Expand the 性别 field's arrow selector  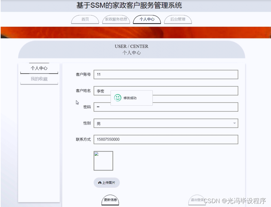[235, 123]
